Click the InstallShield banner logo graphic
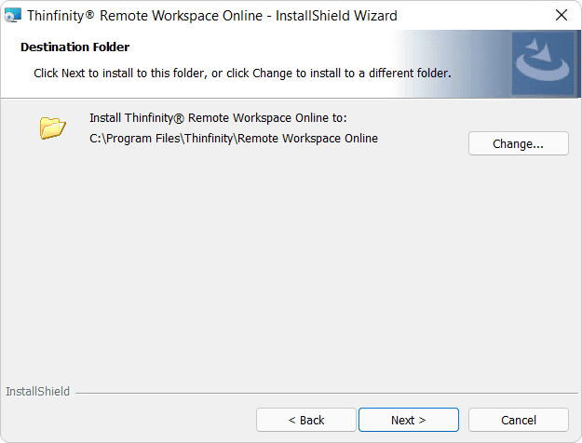 (543, 63)
